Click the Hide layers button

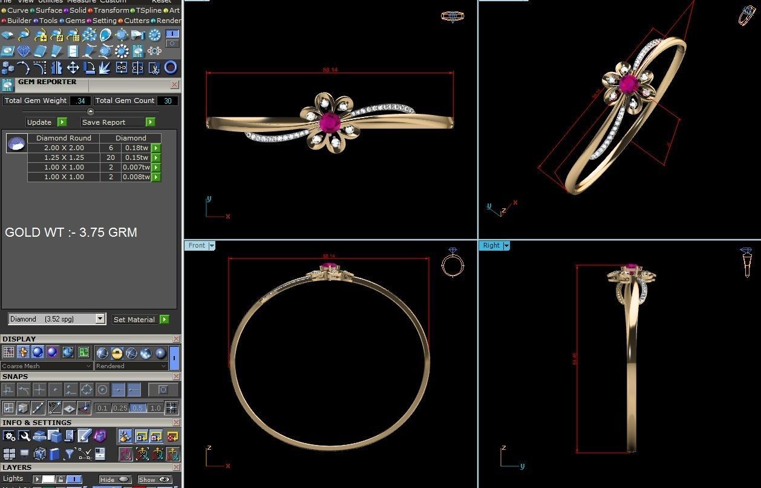[115, 480]
